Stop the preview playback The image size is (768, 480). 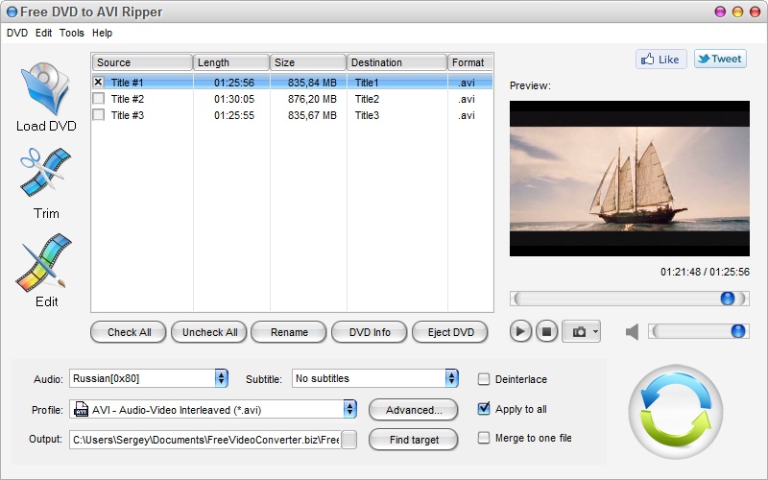[546, 331]
